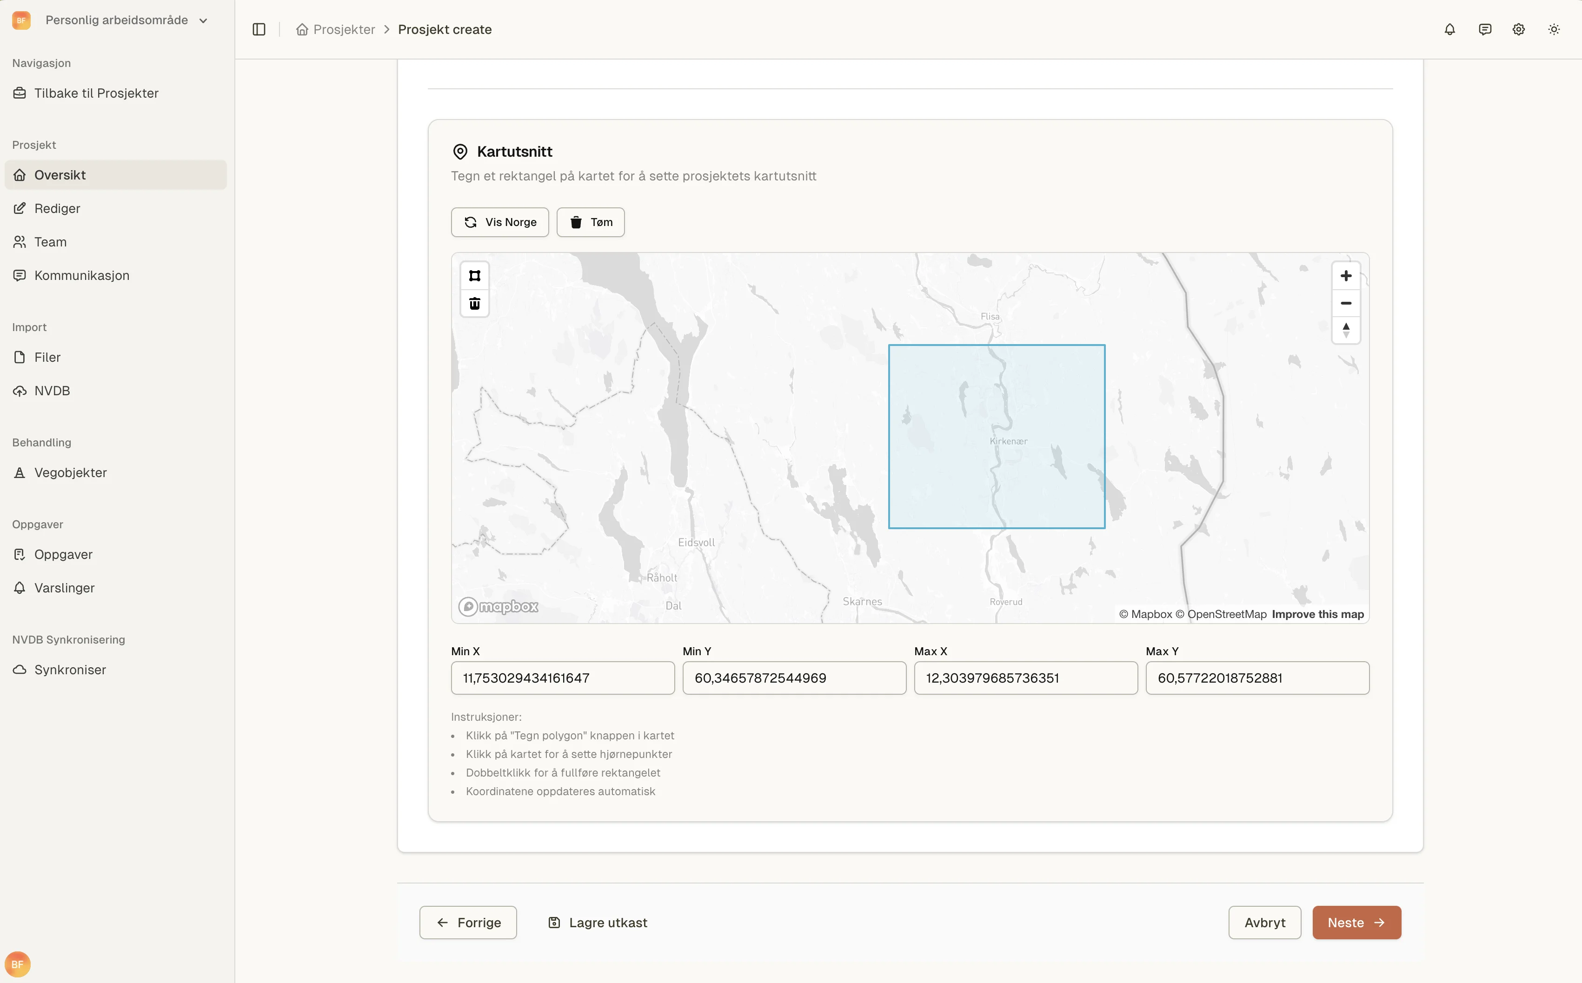The height and width of the screenshot is (983, 1582).
Task: Open settings with the gear icon
Action: pyautogui.click(x=1519, y=29)
